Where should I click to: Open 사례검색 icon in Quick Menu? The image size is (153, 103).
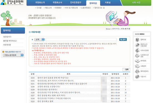137,66
